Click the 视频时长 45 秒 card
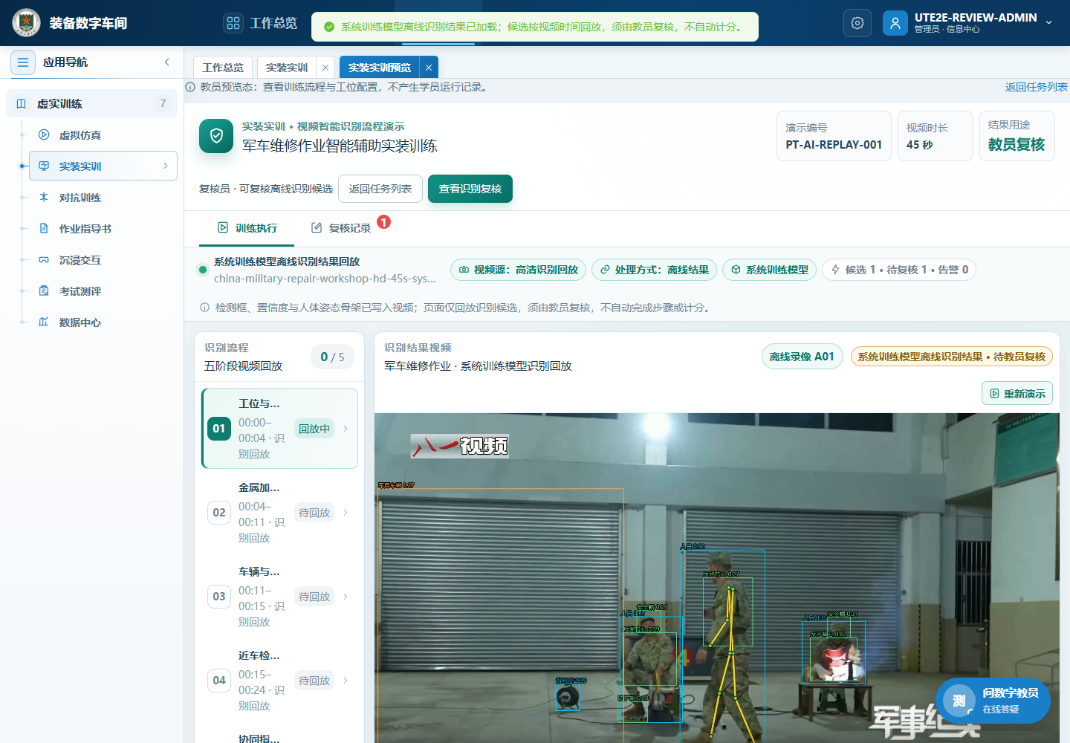Screen dimensions: 1070x743 [x=936, y=136]
